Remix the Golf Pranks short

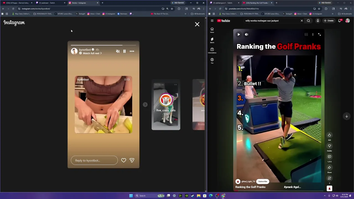coord(329,178)
